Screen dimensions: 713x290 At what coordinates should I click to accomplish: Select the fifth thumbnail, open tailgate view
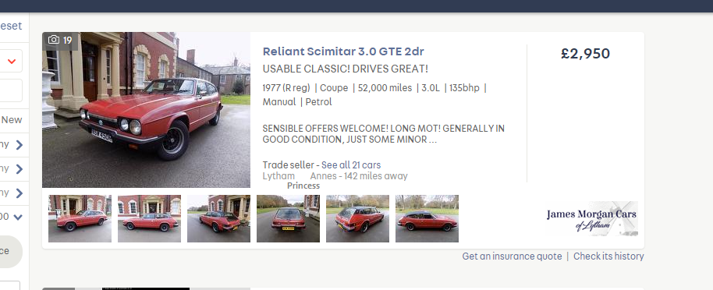(x=357, y=218)
